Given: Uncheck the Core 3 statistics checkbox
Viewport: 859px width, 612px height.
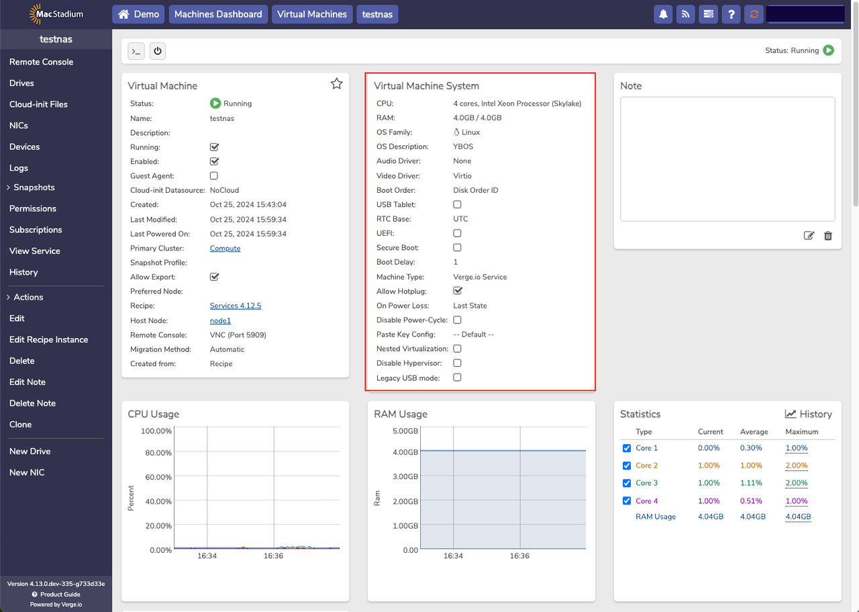Looking at the screenshot, I should 627,483.
